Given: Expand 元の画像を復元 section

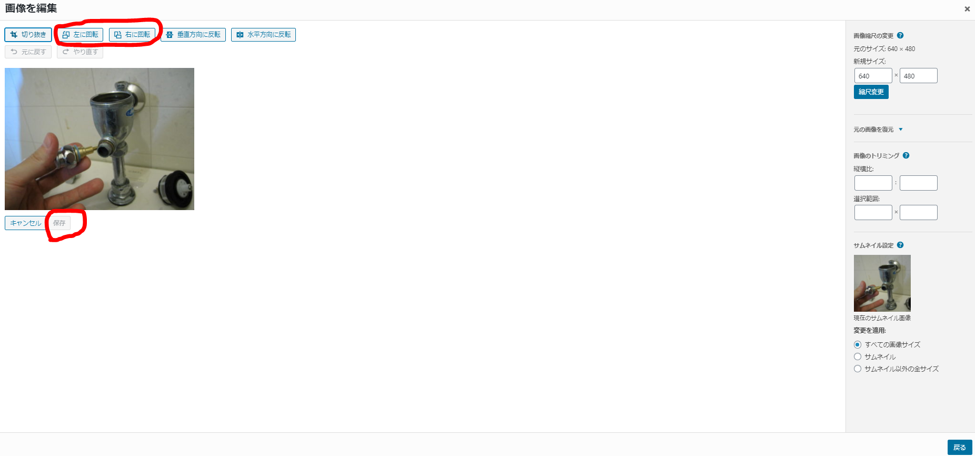Looking at the screenshot, I should (878, 130).
